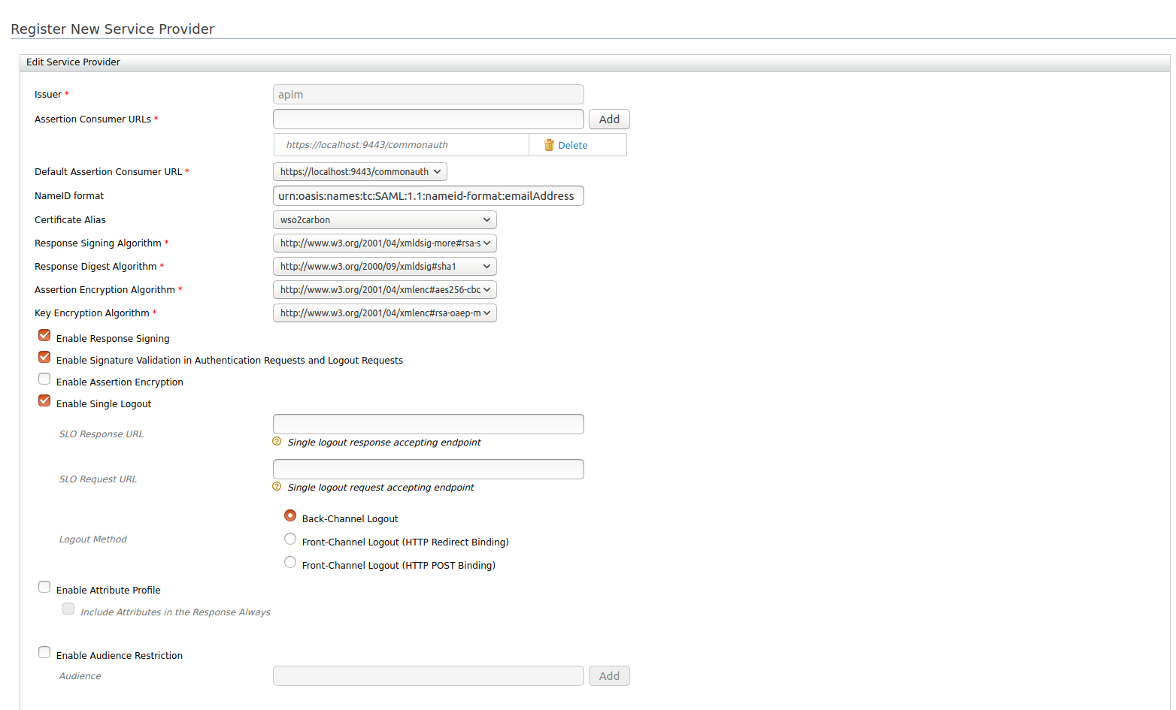Open the Default Assertion Consumer URL dropdown
Screen dimensions: 1176x710
tap(359, 171)
